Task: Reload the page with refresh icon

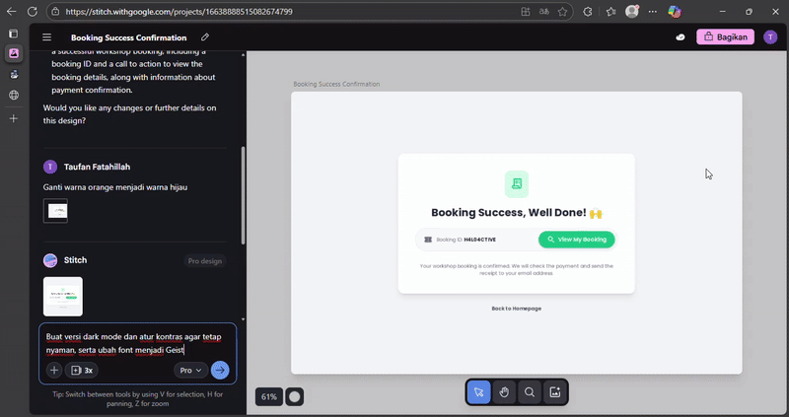Action: point(33,11)
